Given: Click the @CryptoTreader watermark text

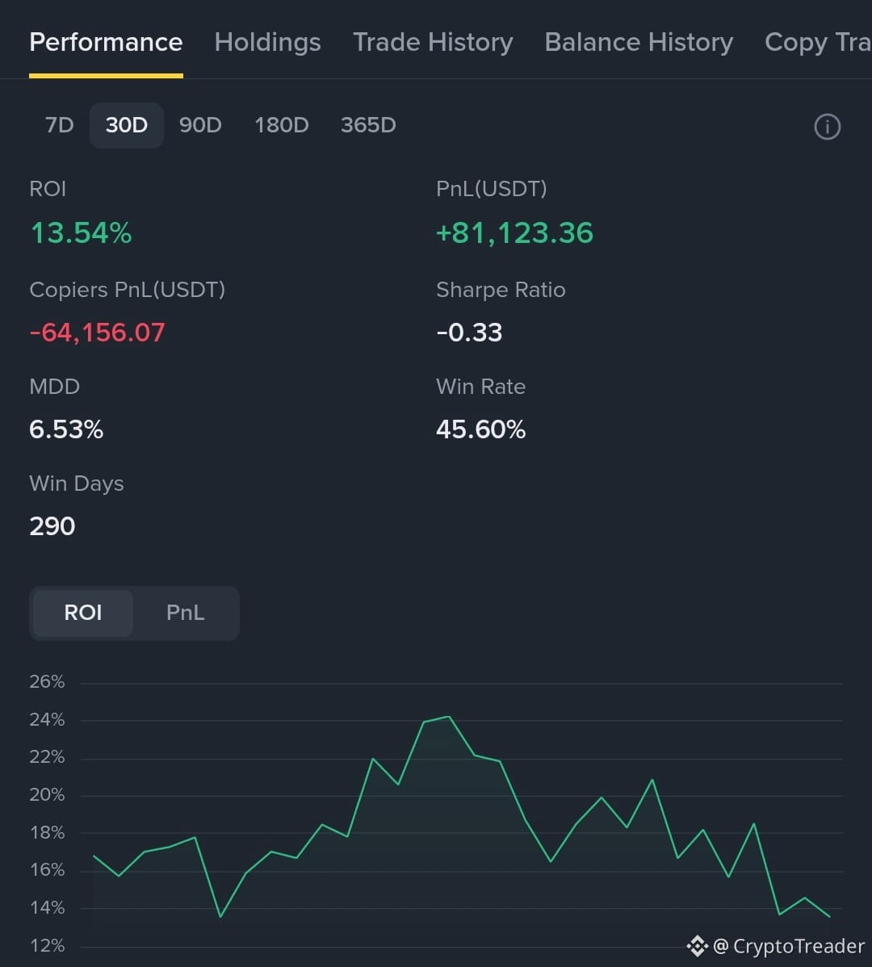Looking at the screenshot, I should click(x=789, y=946).
